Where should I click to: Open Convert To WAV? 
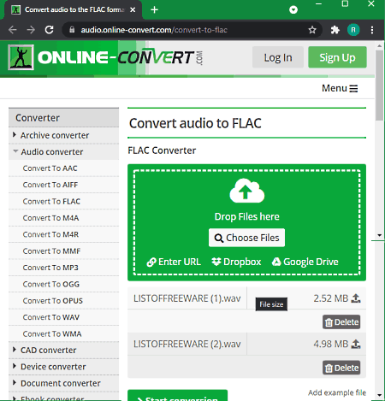pyautogui.click(x=51, y=317)
